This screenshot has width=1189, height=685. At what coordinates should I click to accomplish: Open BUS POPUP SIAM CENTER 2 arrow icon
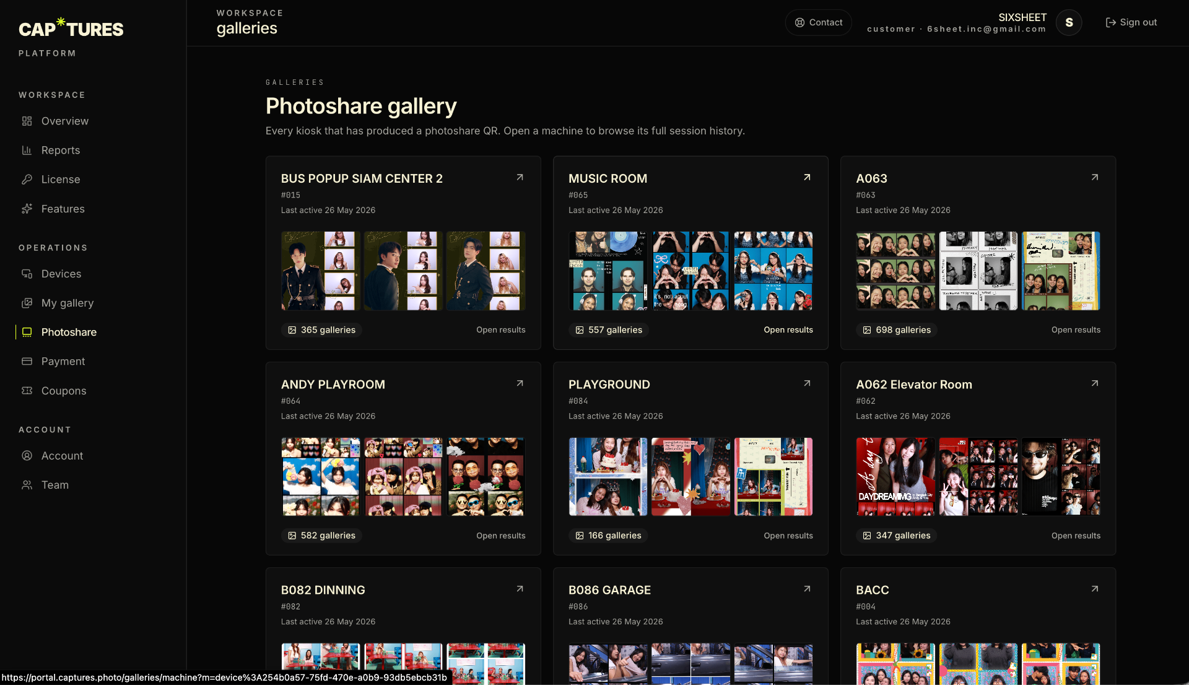pos(520,177)
